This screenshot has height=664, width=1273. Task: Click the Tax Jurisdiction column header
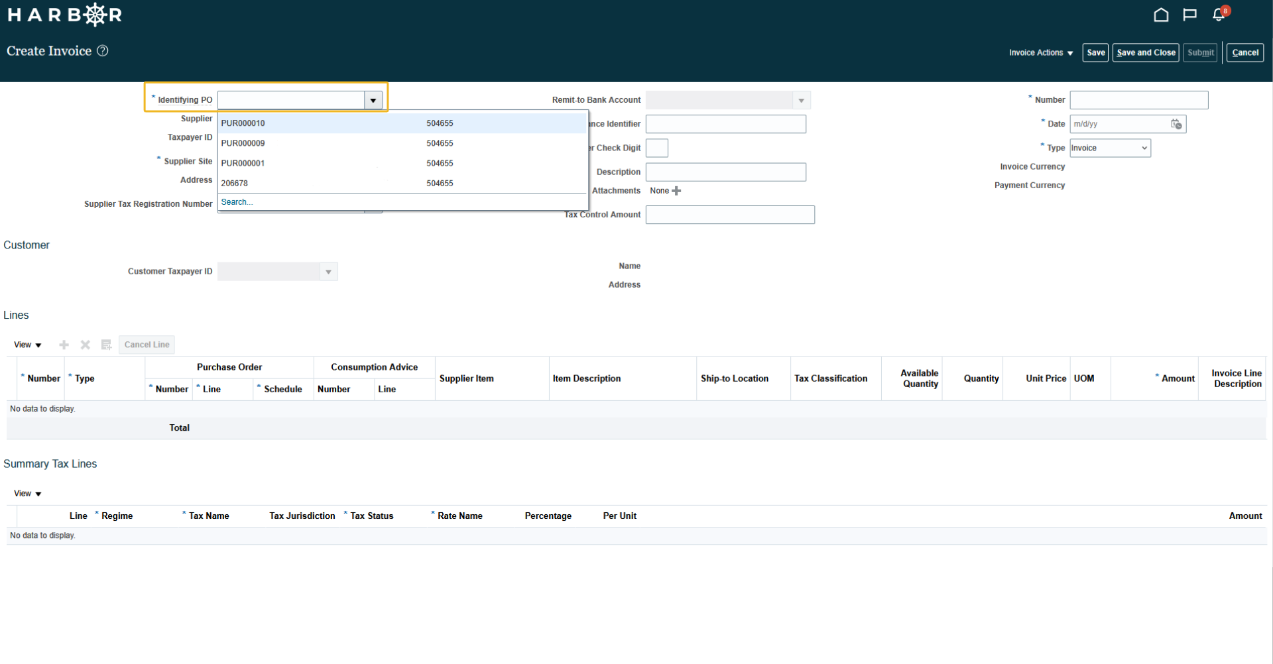point(302,516)
